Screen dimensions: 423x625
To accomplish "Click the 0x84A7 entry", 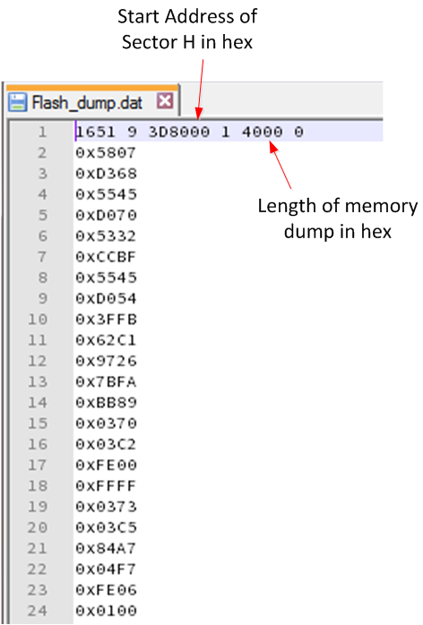I will pyautogui.click(x=106, y=549).
